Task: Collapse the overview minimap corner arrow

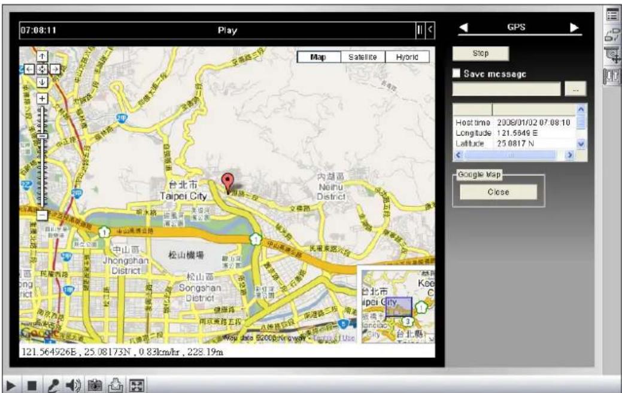Action: (431, 339)
